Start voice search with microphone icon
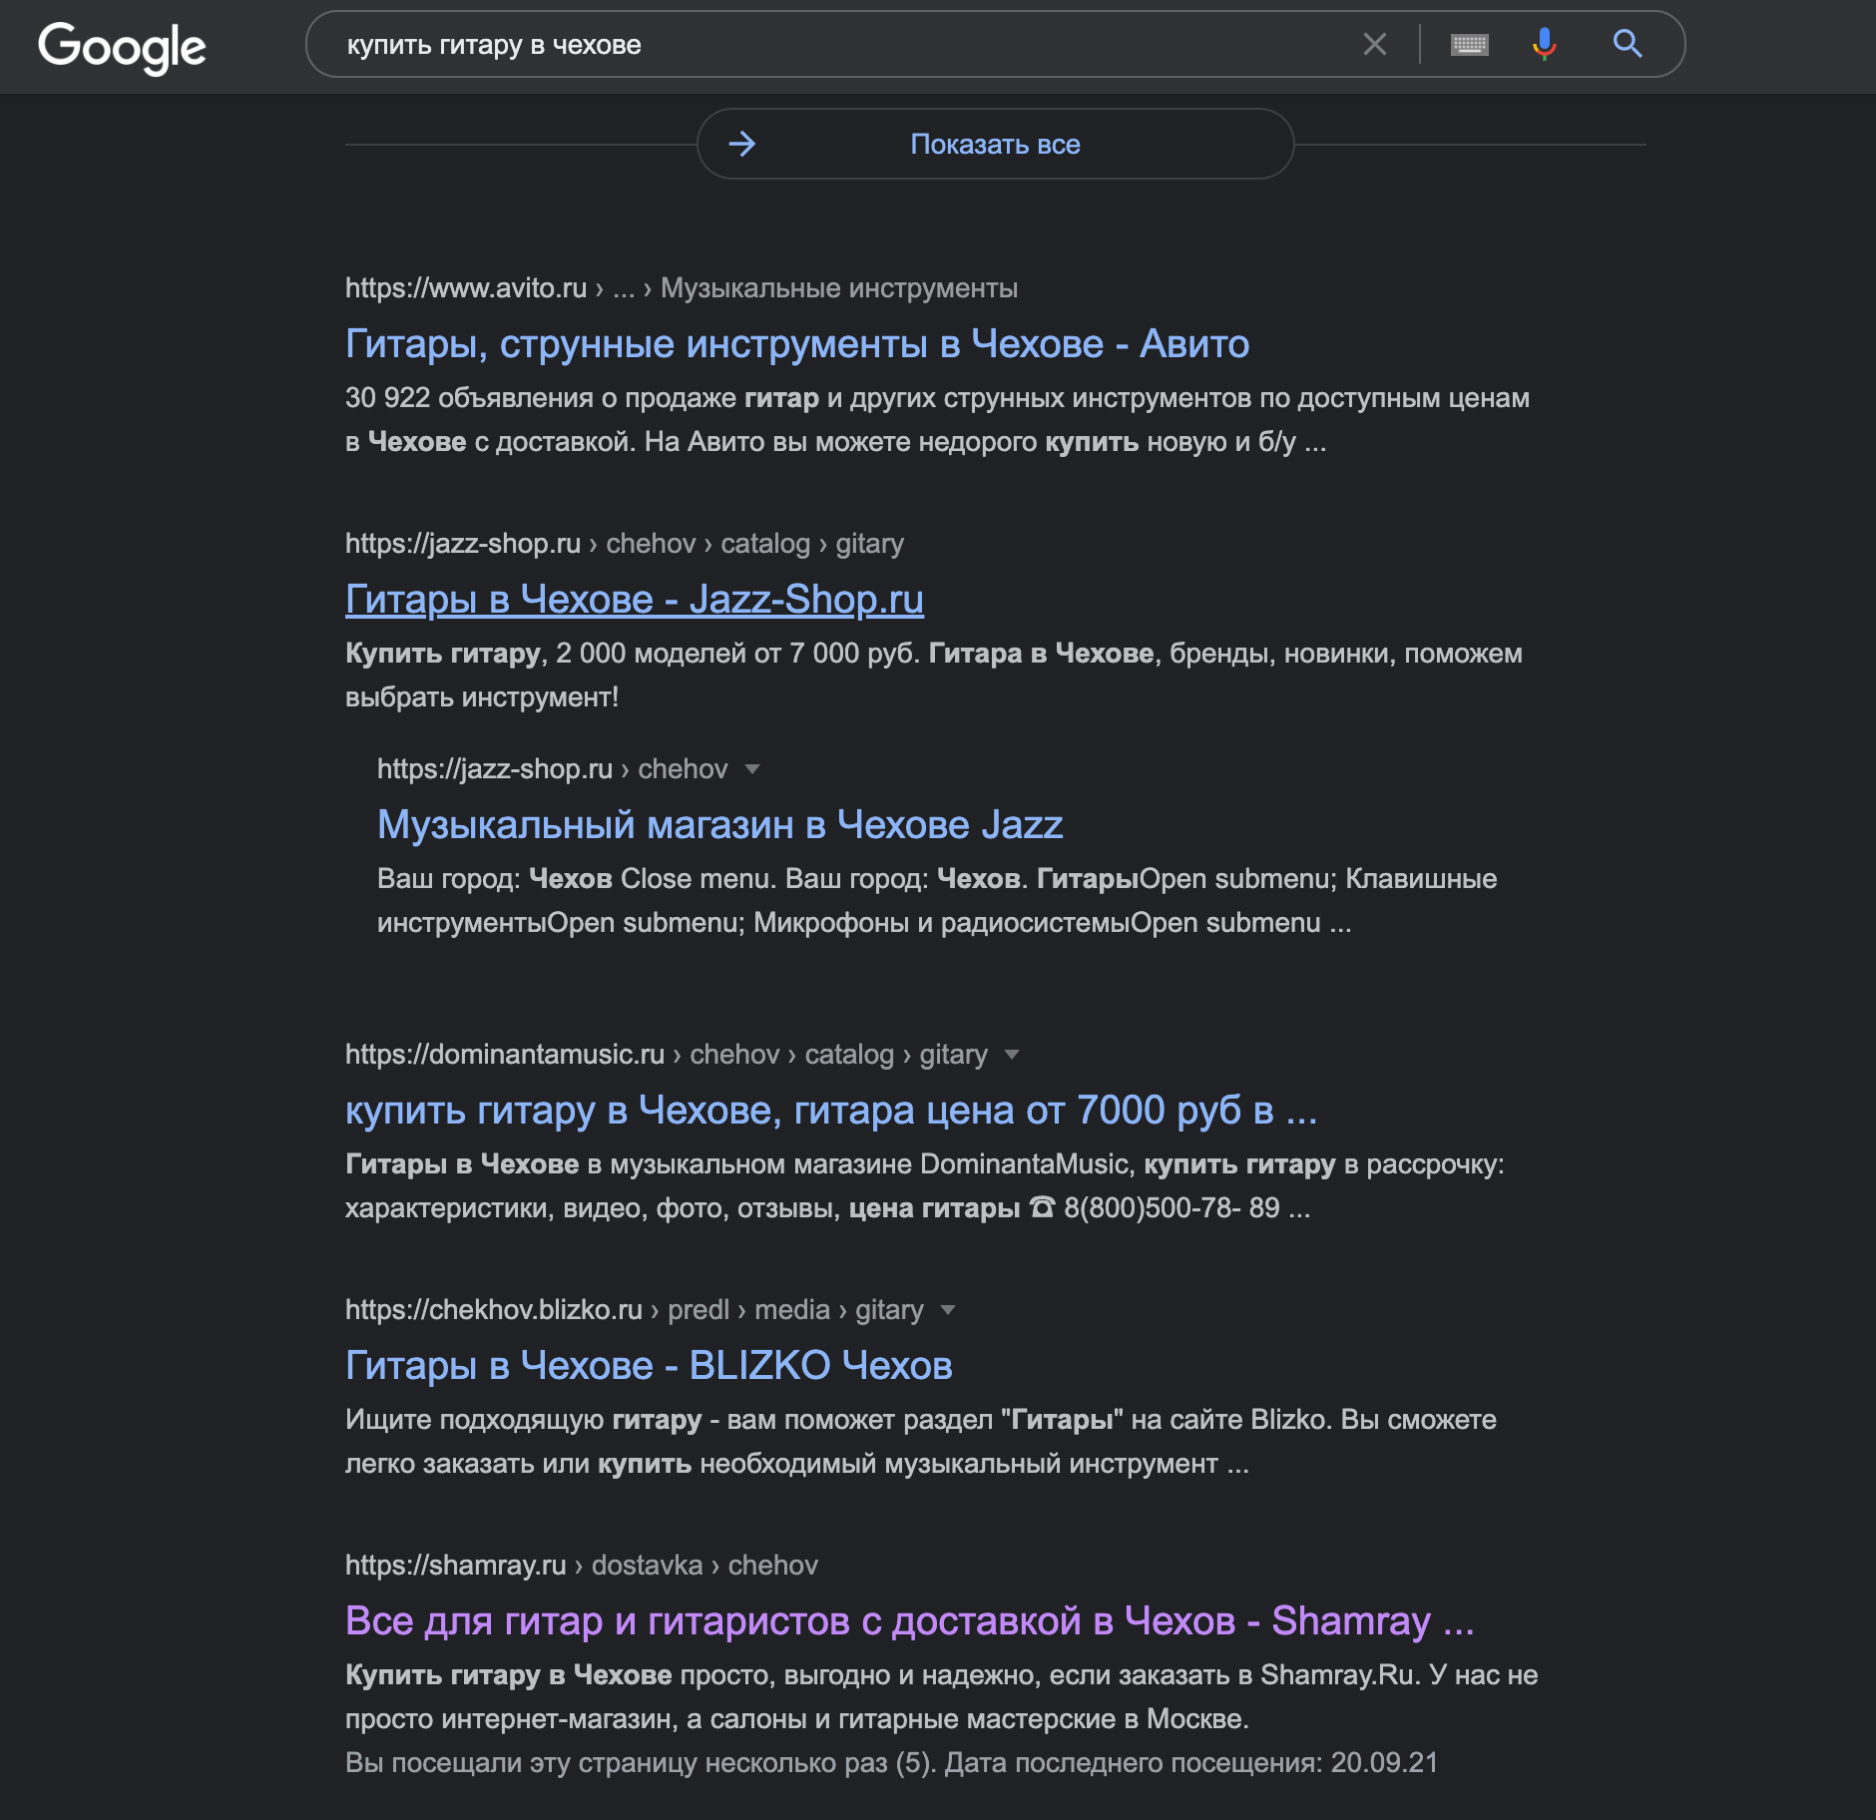Image resolution: width=1876 pixels, height=1820 pixels. [1544, 45]
